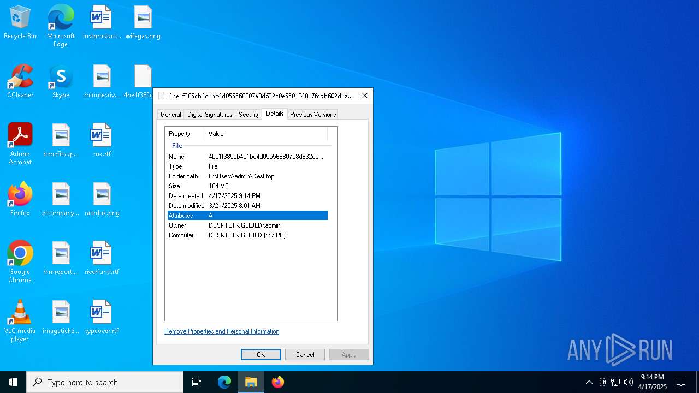Cancel the properties dialog

pyautogui.click(x=305, y=355)
